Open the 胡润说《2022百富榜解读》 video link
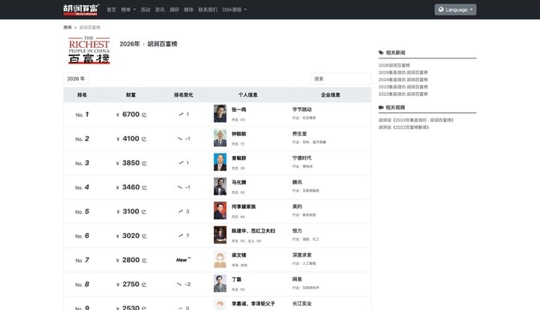Viewport: 540px width, 310px height. pos(403,127)
